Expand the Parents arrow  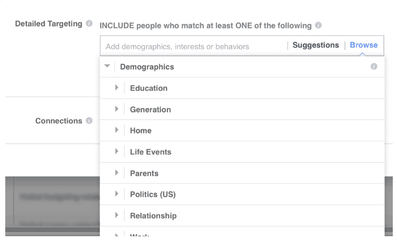click(117, 173)
